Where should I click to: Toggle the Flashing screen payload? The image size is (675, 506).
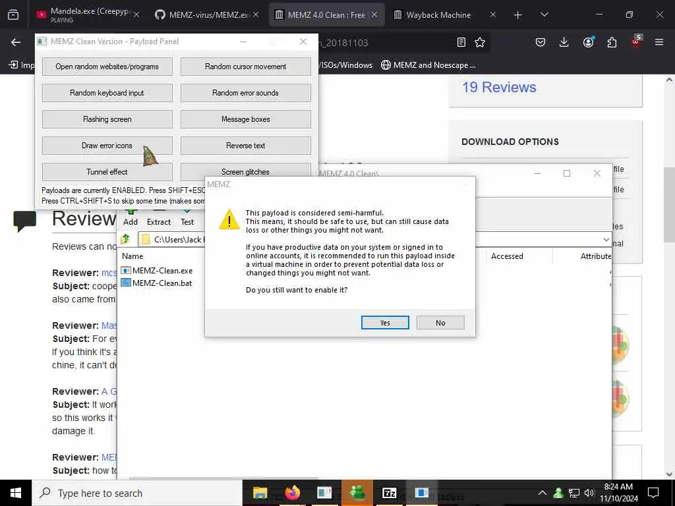coord(107,119)
